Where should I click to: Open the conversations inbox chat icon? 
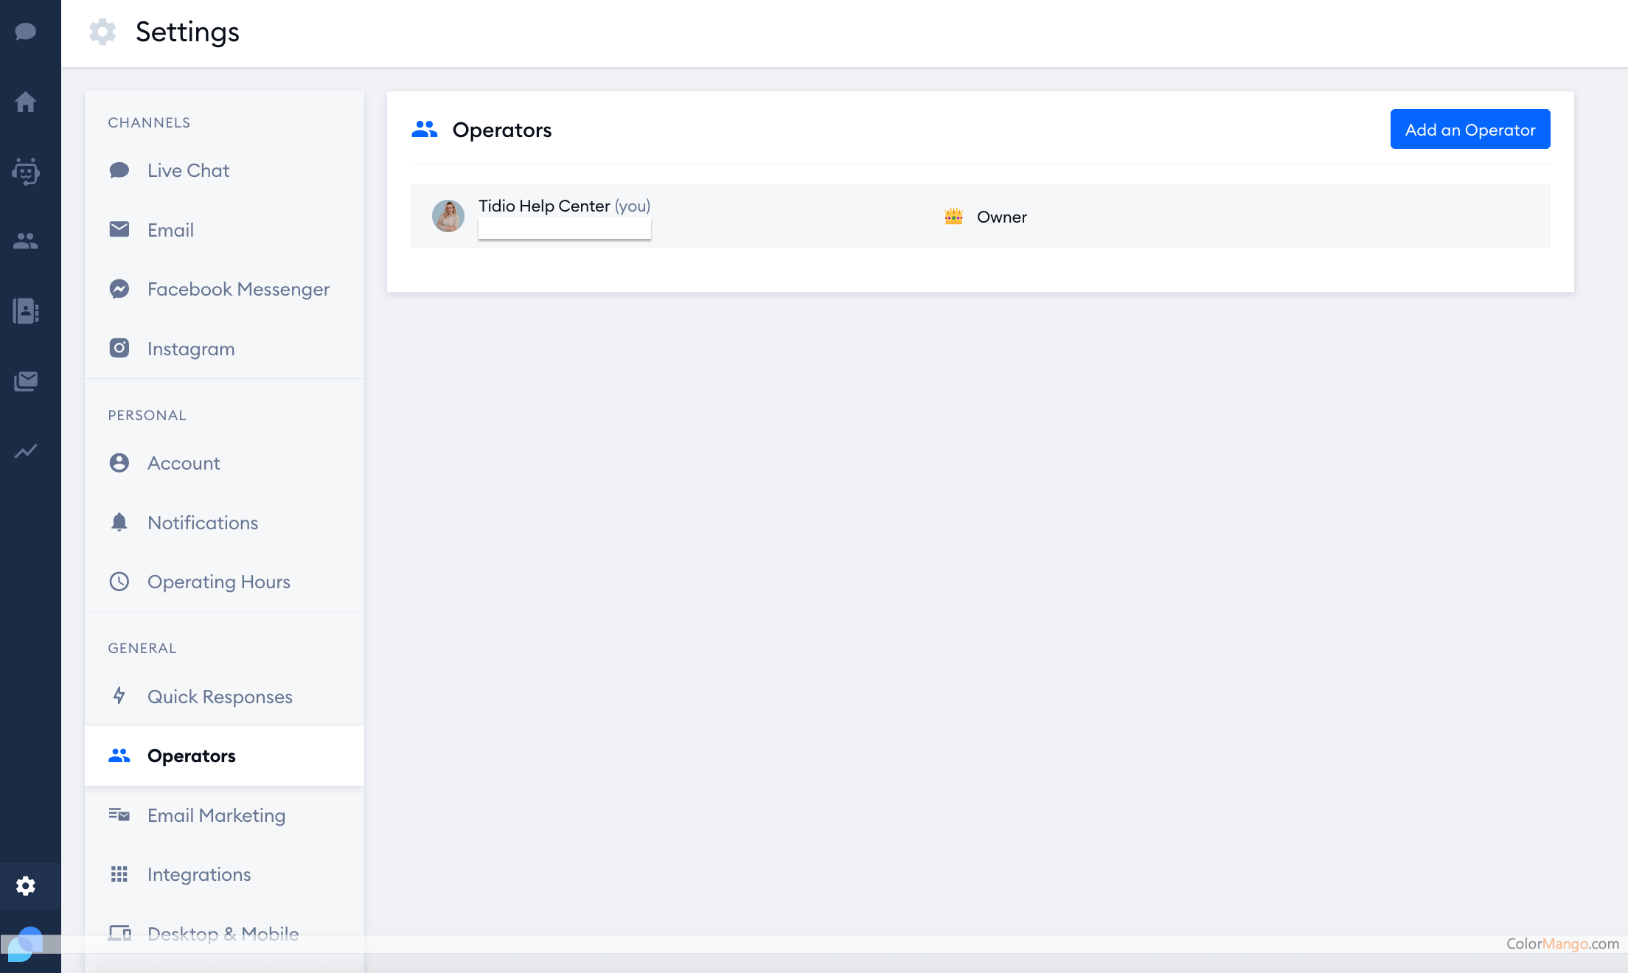pos(26,32)
